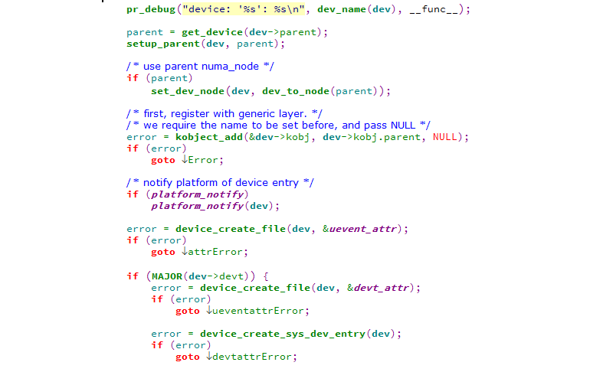This screenshot has width=613, height=372.
Task: Click the devt_attr variable reference
Action: coord(383,288)
